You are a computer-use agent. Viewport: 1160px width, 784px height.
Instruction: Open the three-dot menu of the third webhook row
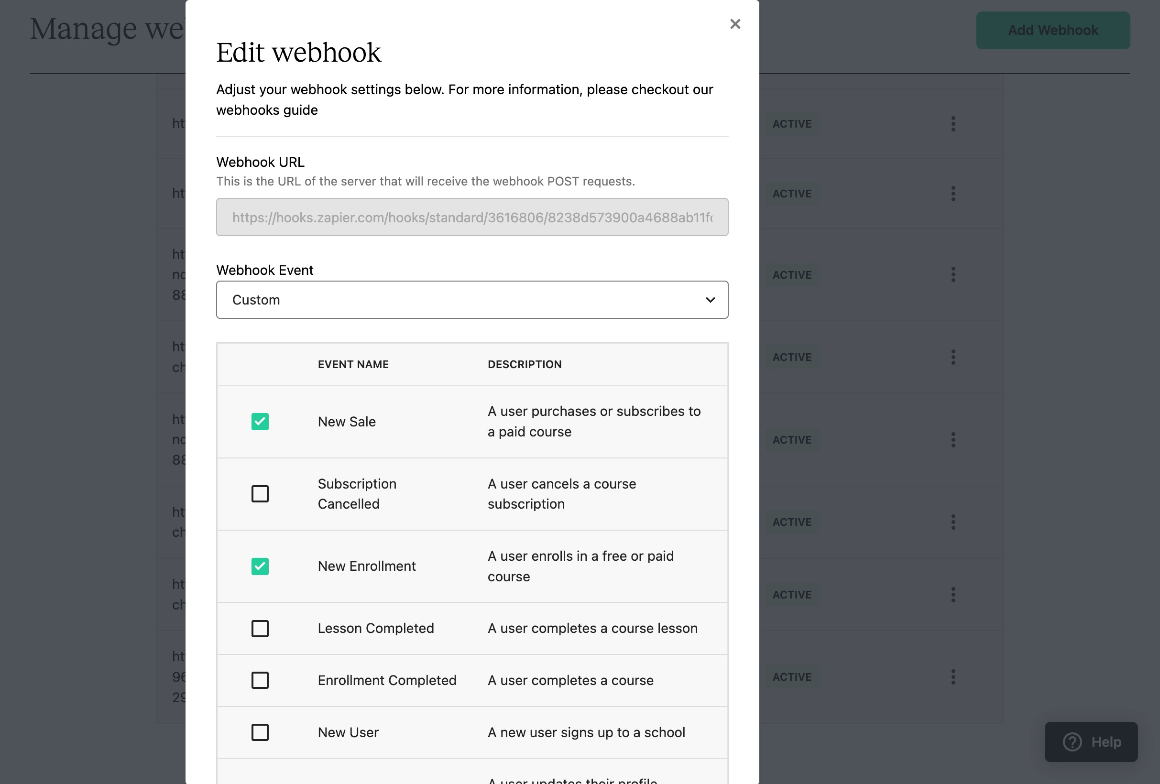click(953, 274)
